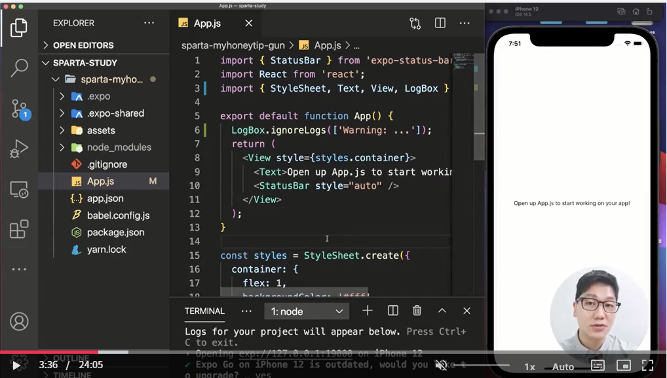Show additional views ellipsis in activity bar
The image size is (667, 378).
tap(19, 269)
